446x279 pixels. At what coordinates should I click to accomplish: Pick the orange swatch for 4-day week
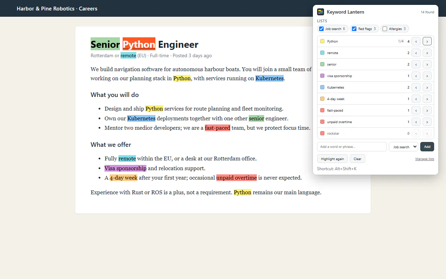tap(322, 99)
